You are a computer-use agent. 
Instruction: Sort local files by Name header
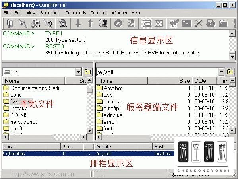34,81
